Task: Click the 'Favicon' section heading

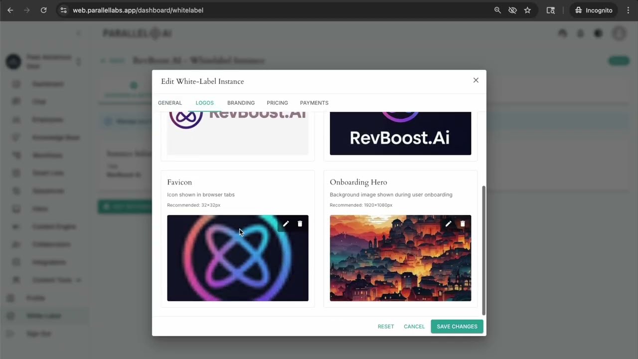Action: [179, 182]
